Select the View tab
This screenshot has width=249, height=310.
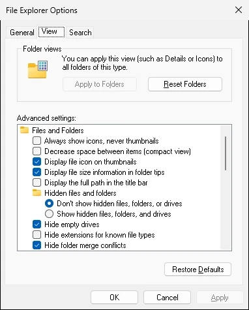coord(51,32)
